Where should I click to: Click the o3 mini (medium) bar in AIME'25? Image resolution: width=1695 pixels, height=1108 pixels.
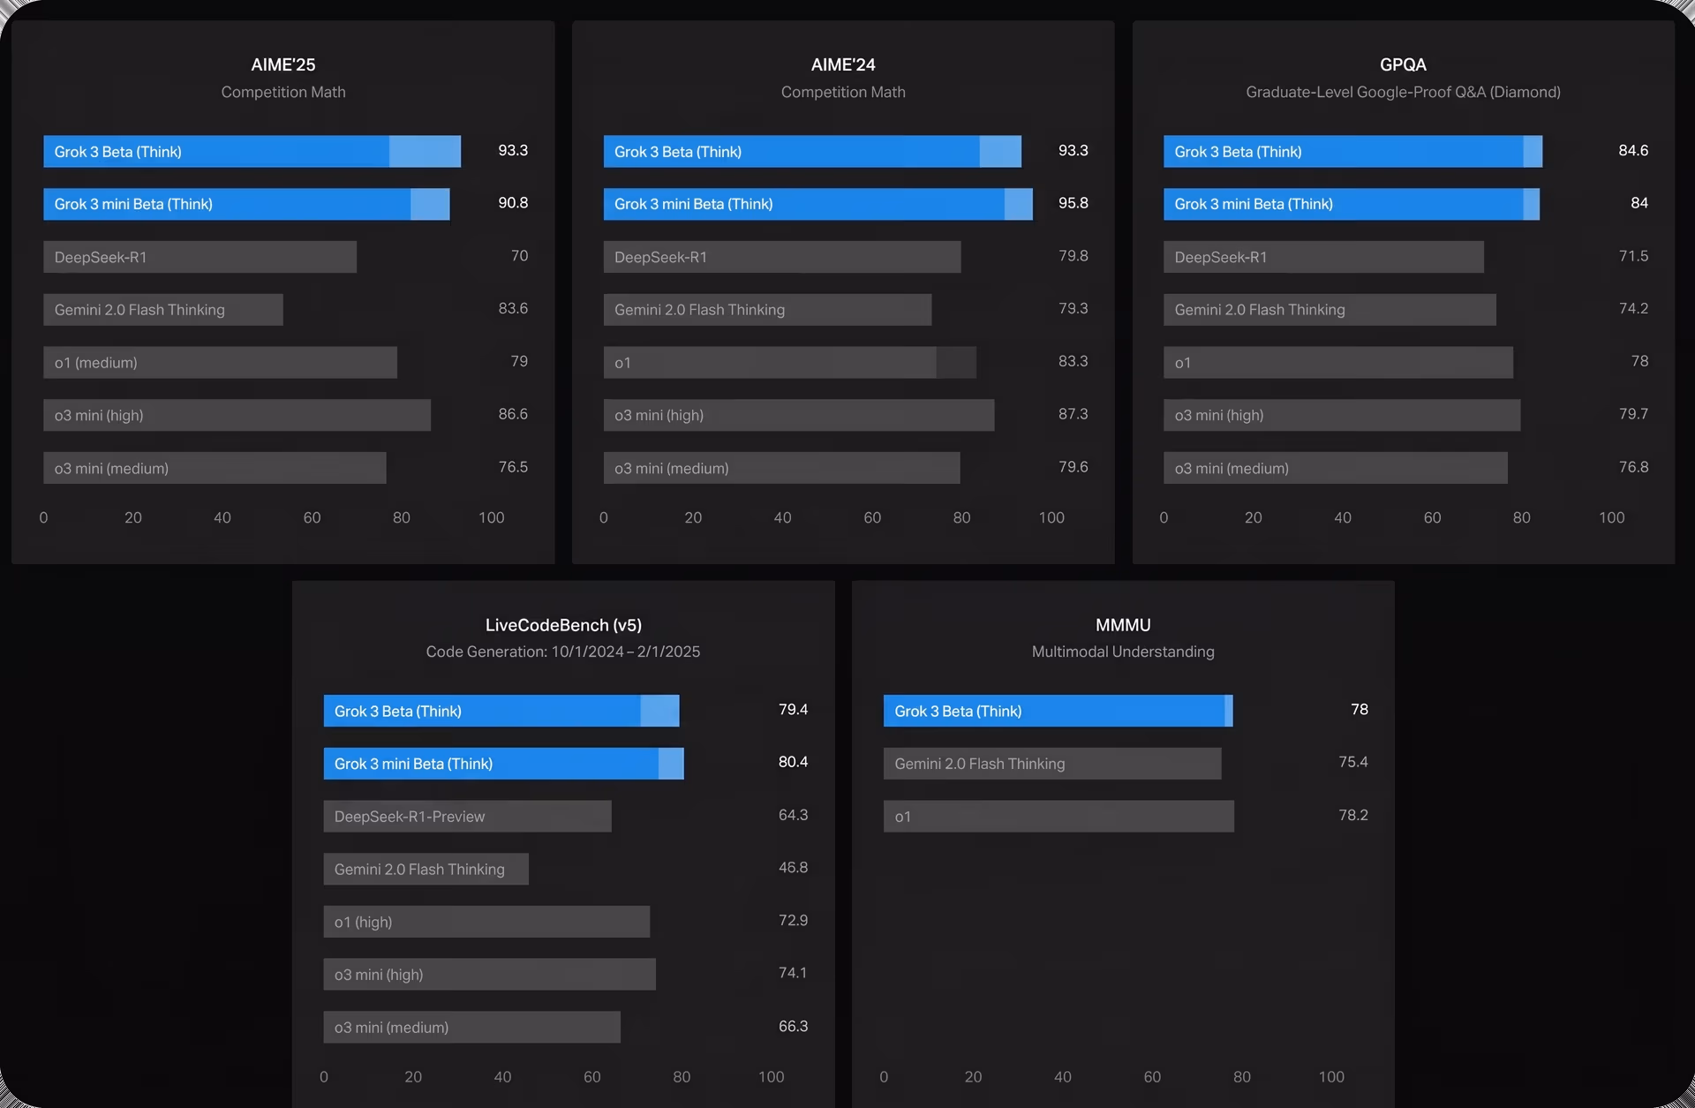coord(215,468)
